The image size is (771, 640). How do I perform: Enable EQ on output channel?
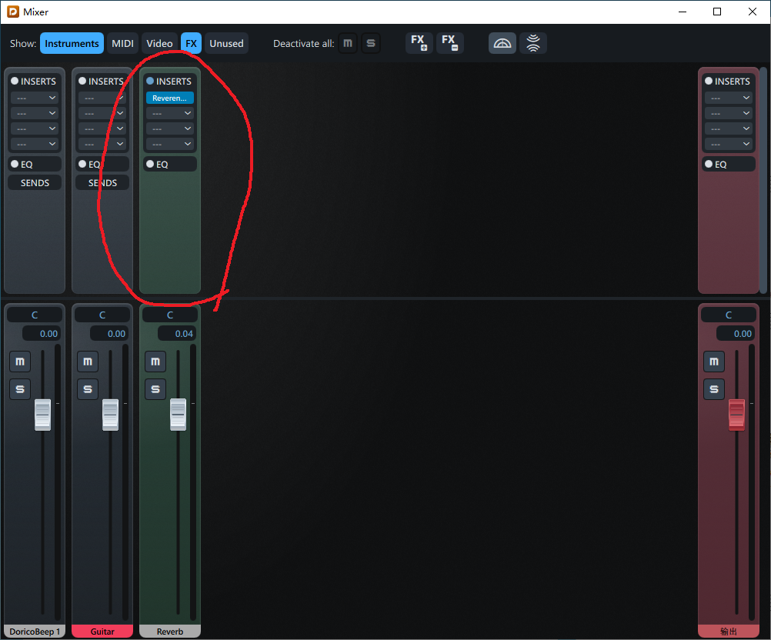(709, 164)
